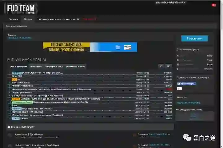Open the Главная navigation tab
This screenshot has height=148, width=223.
pos(13,19)
